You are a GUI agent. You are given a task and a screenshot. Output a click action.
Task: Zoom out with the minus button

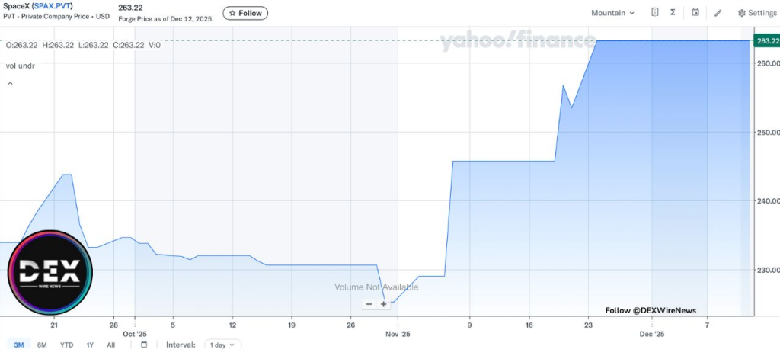point(369,304)
